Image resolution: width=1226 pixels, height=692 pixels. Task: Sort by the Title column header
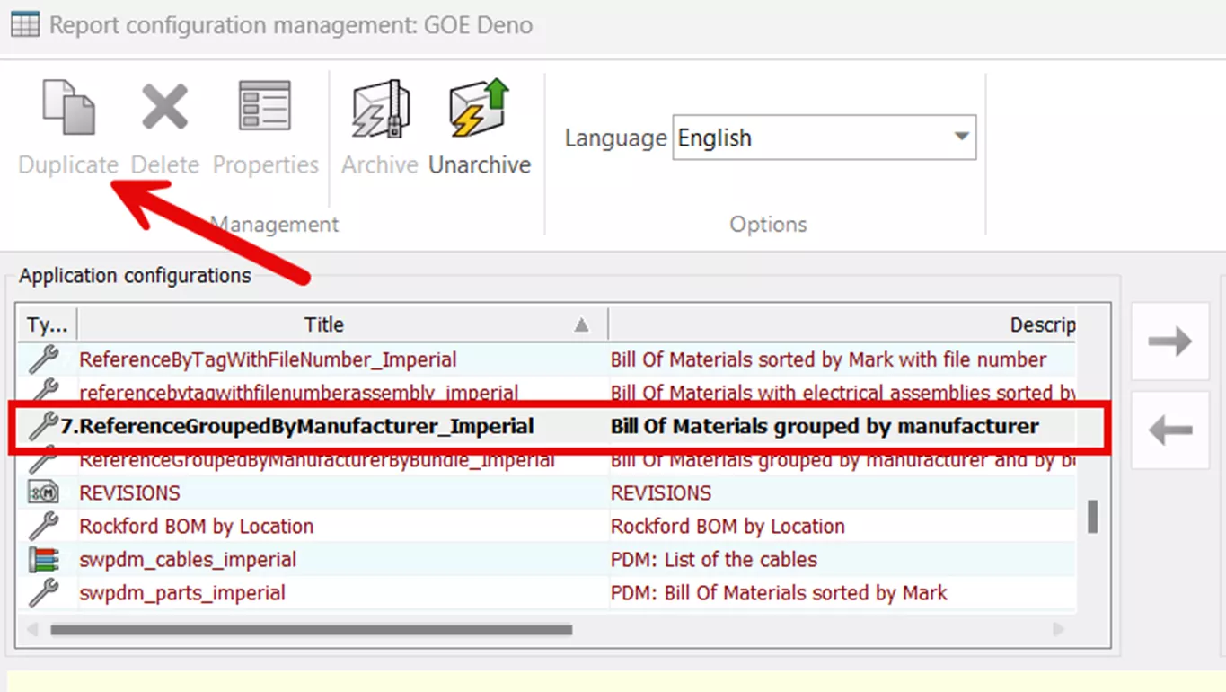point(342,324)
